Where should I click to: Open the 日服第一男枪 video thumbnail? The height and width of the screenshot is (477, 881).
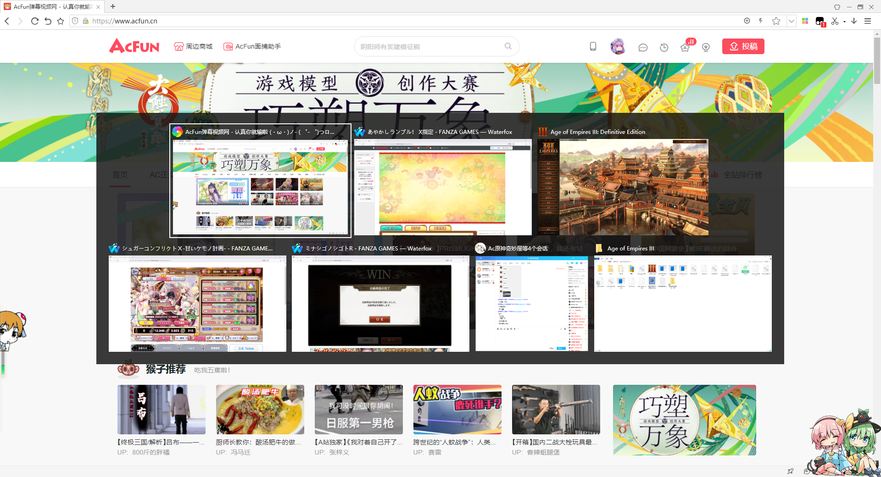pos(359,410)
